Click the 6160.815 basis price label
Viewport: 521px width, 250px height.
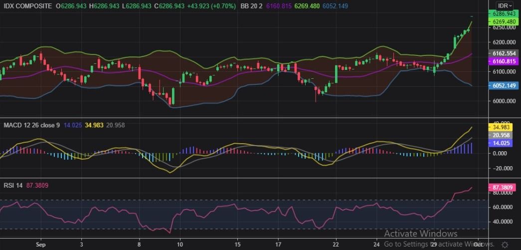[505, 61]
